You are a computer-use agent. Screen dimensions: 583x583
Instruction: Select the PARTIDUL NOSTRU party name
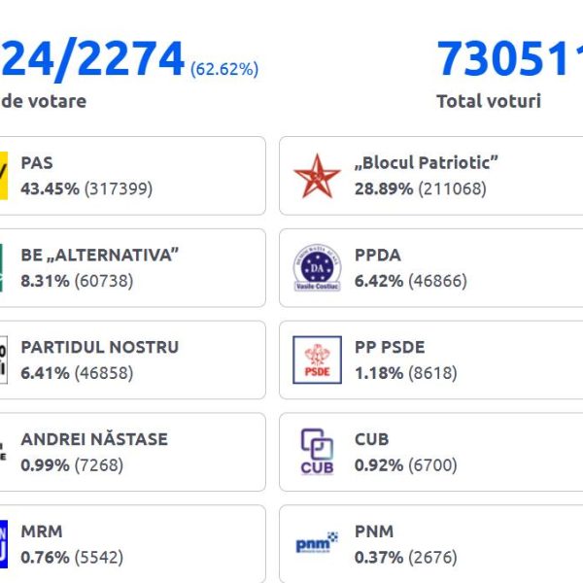99,347
